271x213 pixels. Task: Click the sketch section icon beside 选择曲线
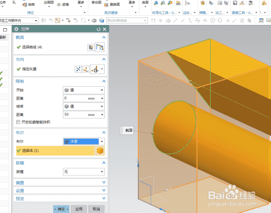[x=91, y=47]
